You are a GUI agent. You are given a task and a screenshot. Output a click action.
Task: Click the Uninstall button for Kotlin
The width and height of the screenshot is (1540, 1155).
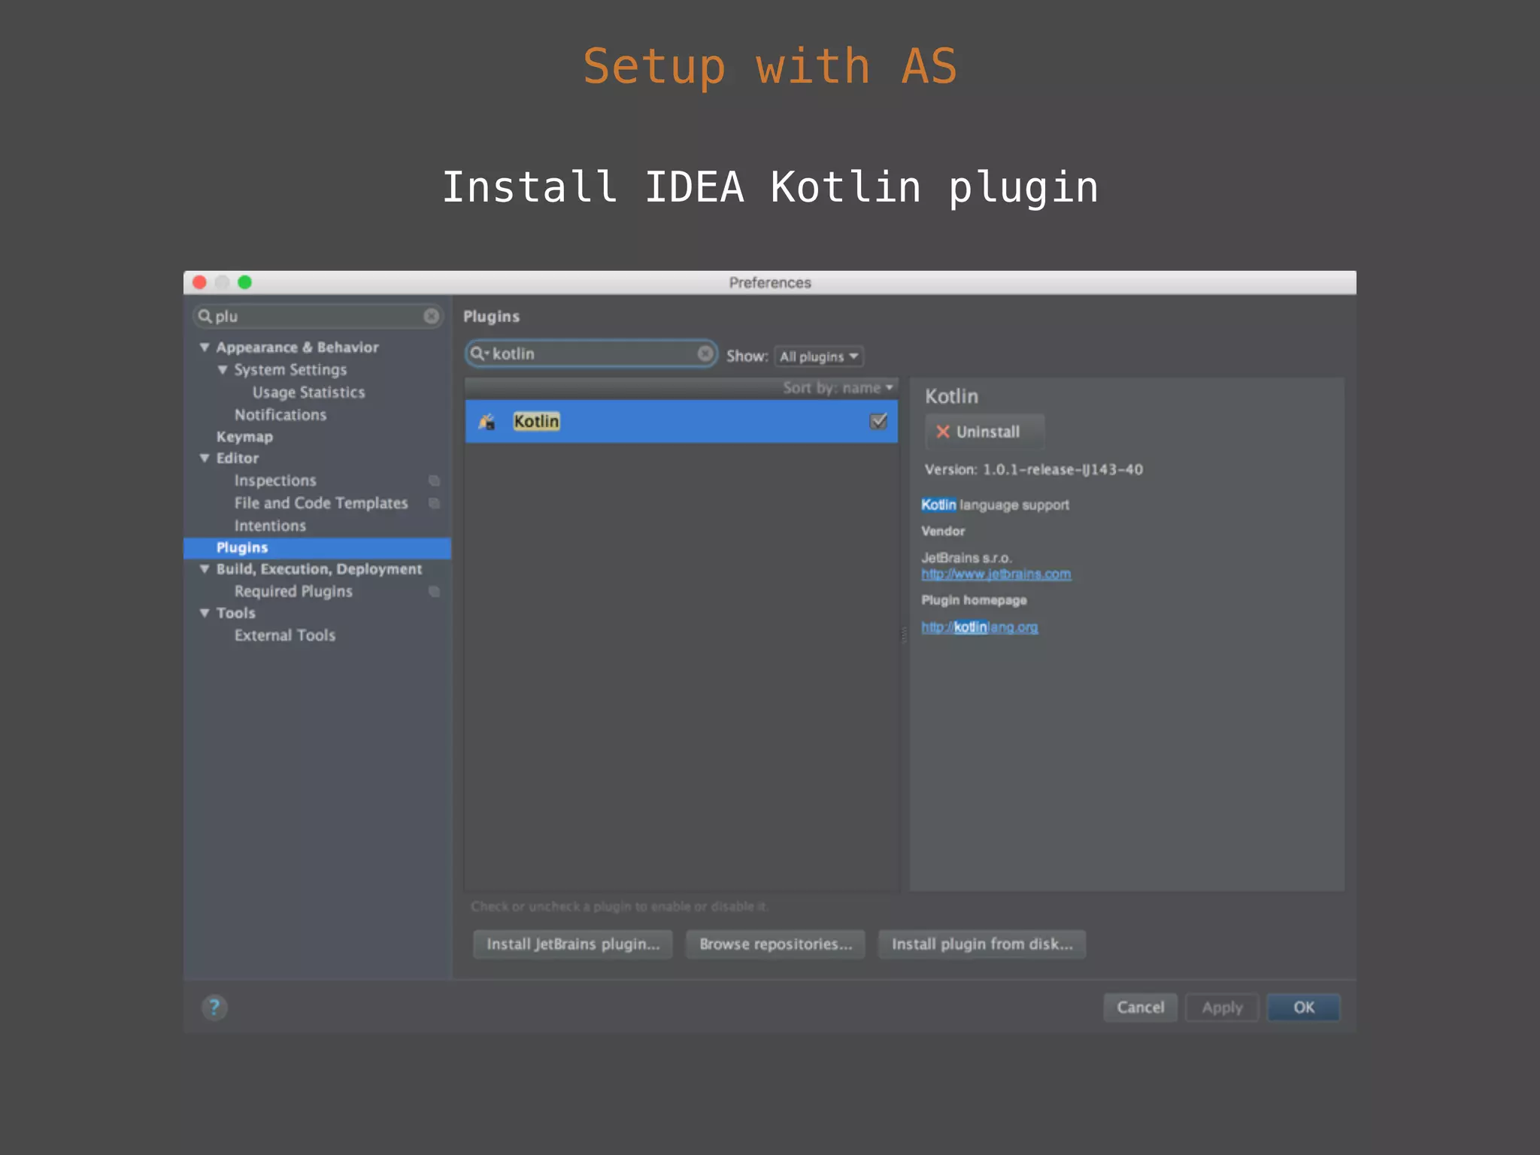click(x=985, y=432)
